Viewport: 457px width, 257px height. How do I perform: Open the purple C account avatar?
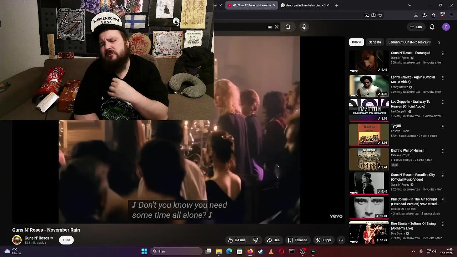(x=446, y=27)
